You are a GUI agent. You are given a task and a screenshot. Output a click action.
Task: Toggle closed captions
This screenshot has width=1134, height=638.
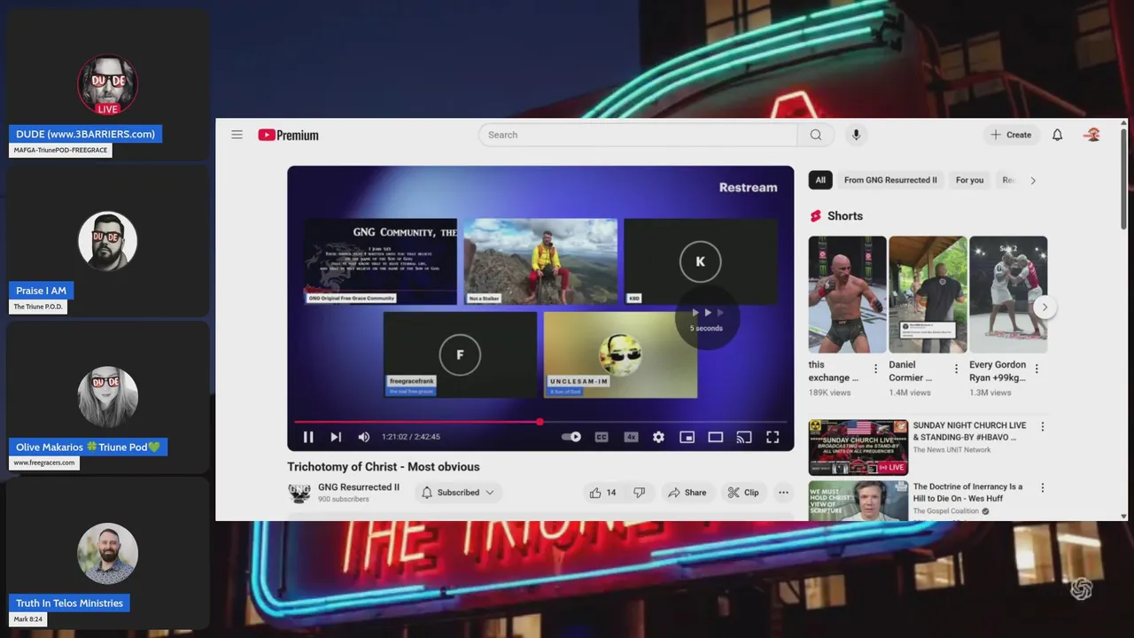click(x=602, y=437)
